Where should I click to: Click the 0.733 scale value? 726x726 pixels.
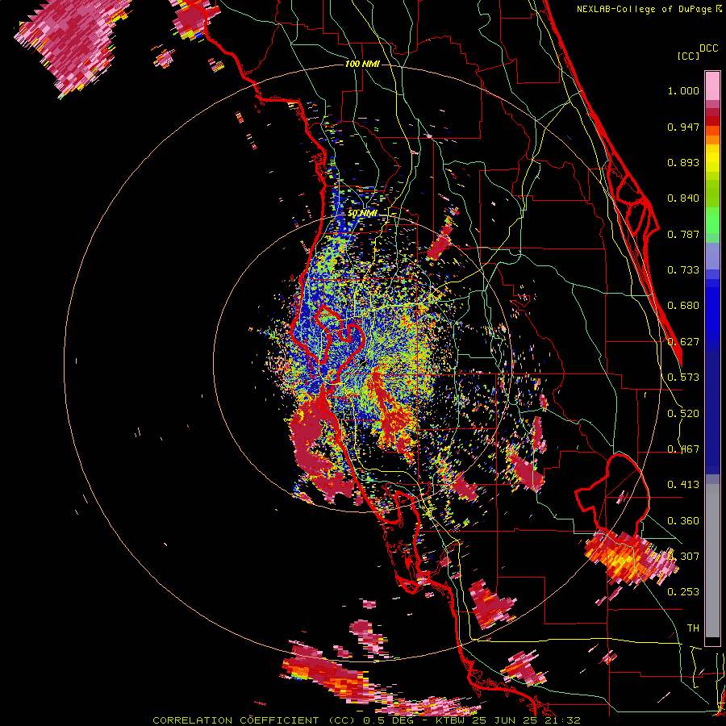(683, 270)
